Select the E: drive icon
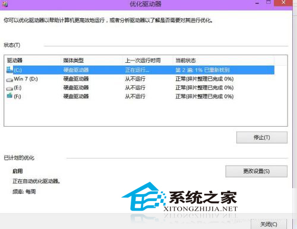This screenshot has width=297, height=229. tap(10, 88)
